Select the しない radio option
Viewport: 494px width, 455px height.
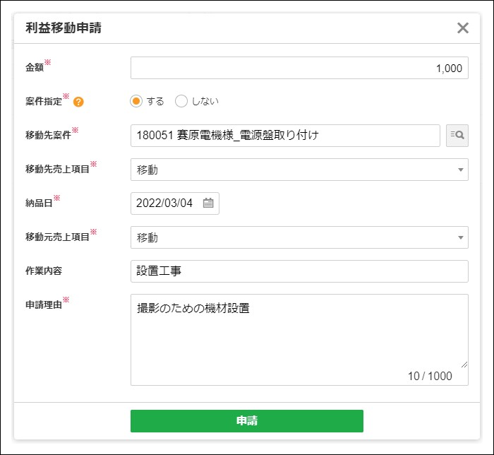(181, 101)
